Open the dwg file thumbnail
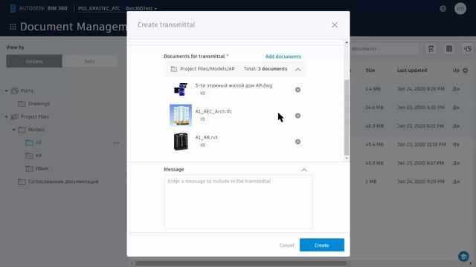Image resolution: width=476 pixels, height=267 pixels. click(181, 89)
